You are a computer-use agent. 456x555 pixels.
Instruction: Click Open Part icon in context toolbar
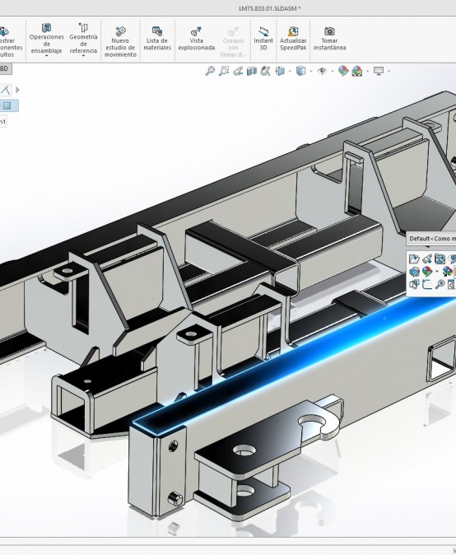414,259
